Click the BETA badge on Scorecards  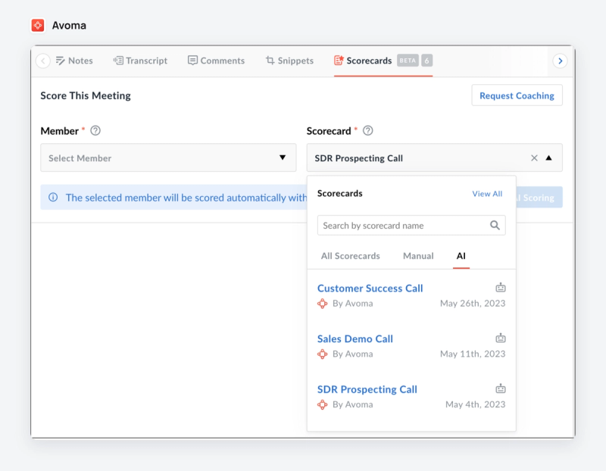click(408, 61)
